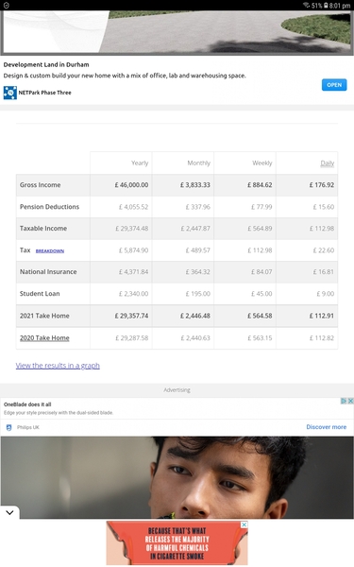Screen dimensions: 354x567
Task: Select the Daily column header
Action: pos(328,163)
